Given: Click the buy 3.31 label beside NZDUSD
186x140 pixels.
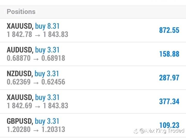Looking at the screenshot, I should 47,74.
